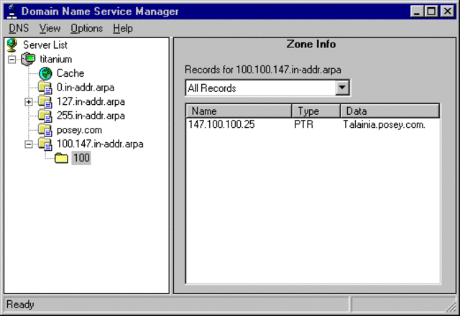
Task: Sort records by Type column header
Action: click(x=316, y=111)
